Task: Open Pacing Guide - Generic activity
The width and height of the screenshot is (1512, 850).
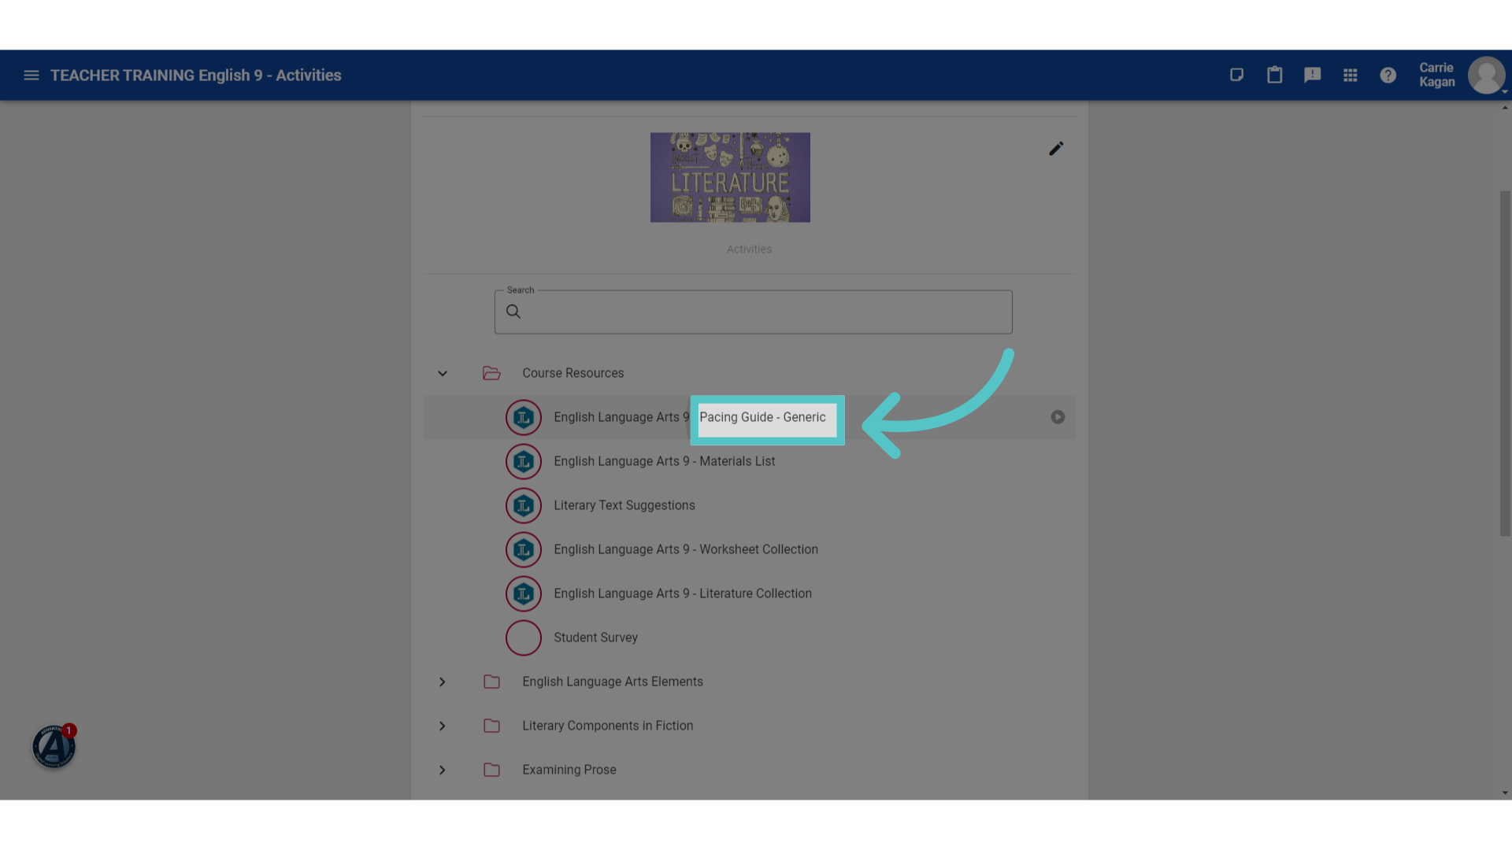Action: (762, 417)
